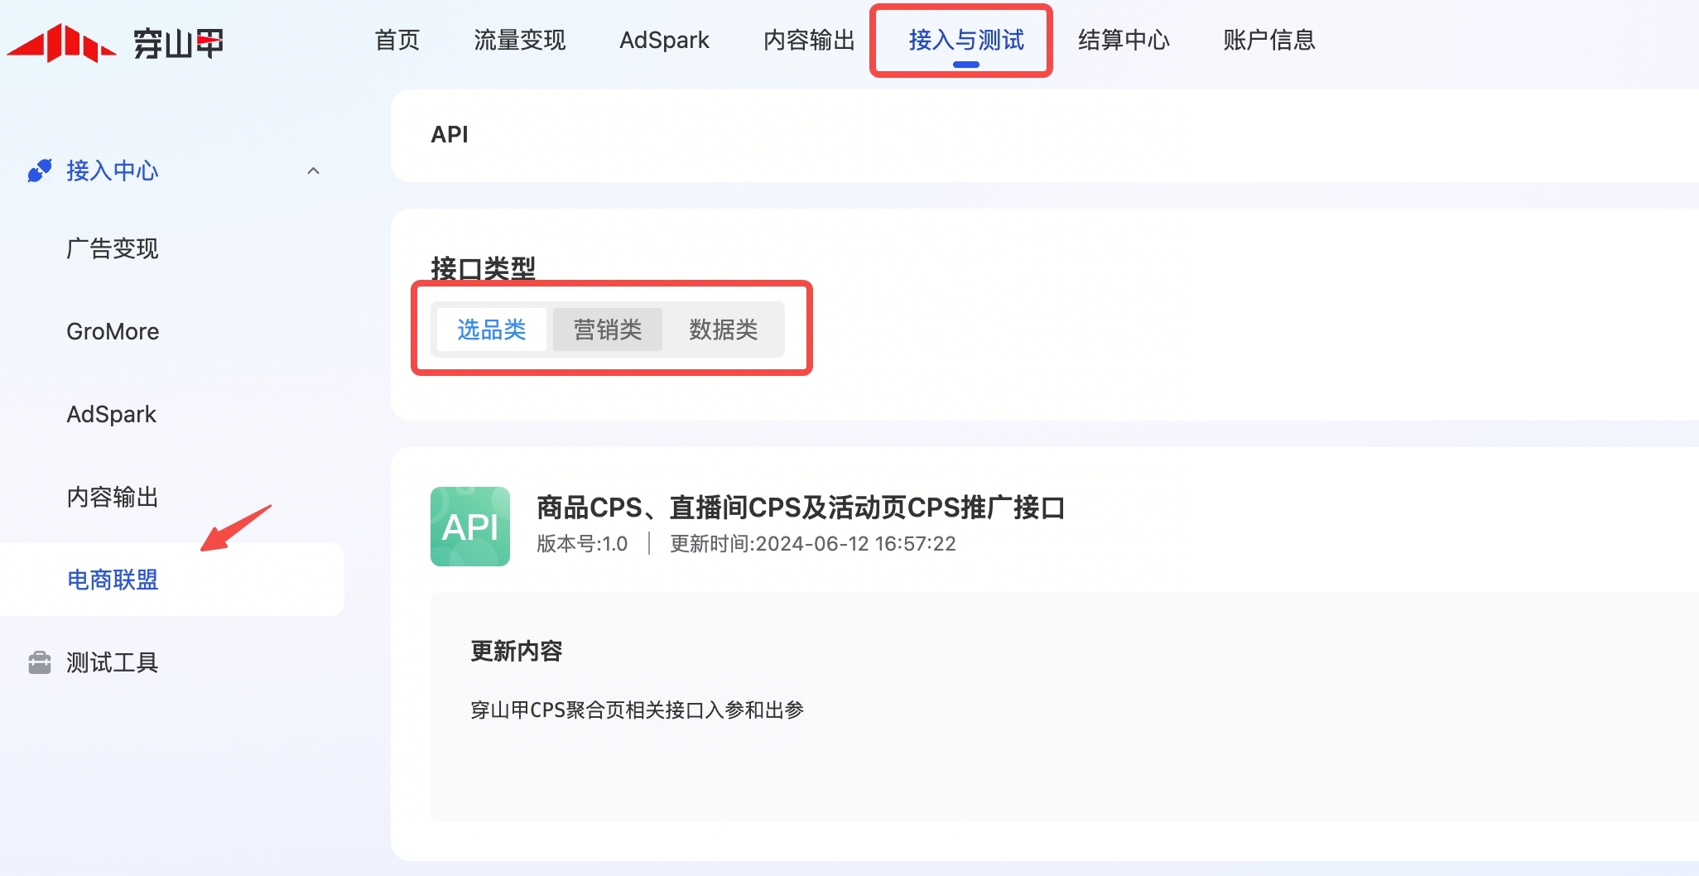Collapse the 接入中心 section chevron
1699x876 pixels.
click(313, 171)
